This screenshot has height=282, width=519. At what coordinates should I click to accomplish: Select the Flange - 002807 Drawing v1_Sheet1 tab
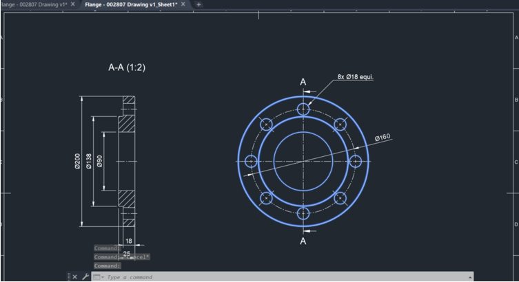(131, 4)
